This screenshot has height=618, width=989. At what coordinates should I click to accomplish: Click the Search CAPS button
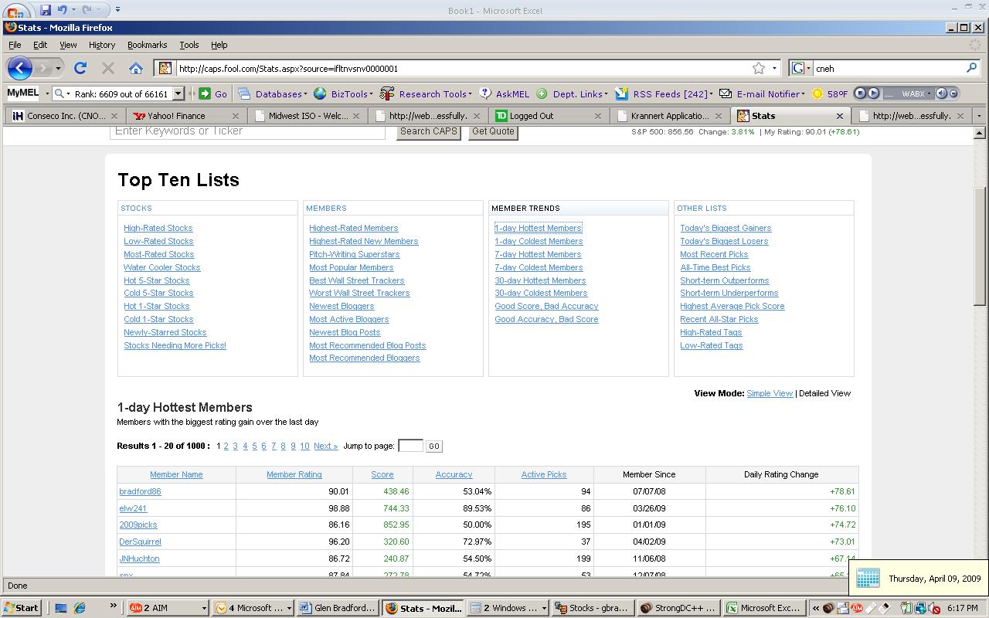point(429,131)
